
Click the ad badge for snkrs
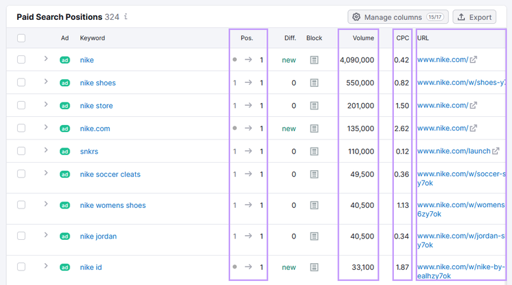(x=65, y=152)
